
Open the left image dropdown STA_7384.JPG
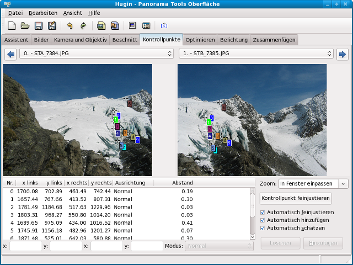96,54
